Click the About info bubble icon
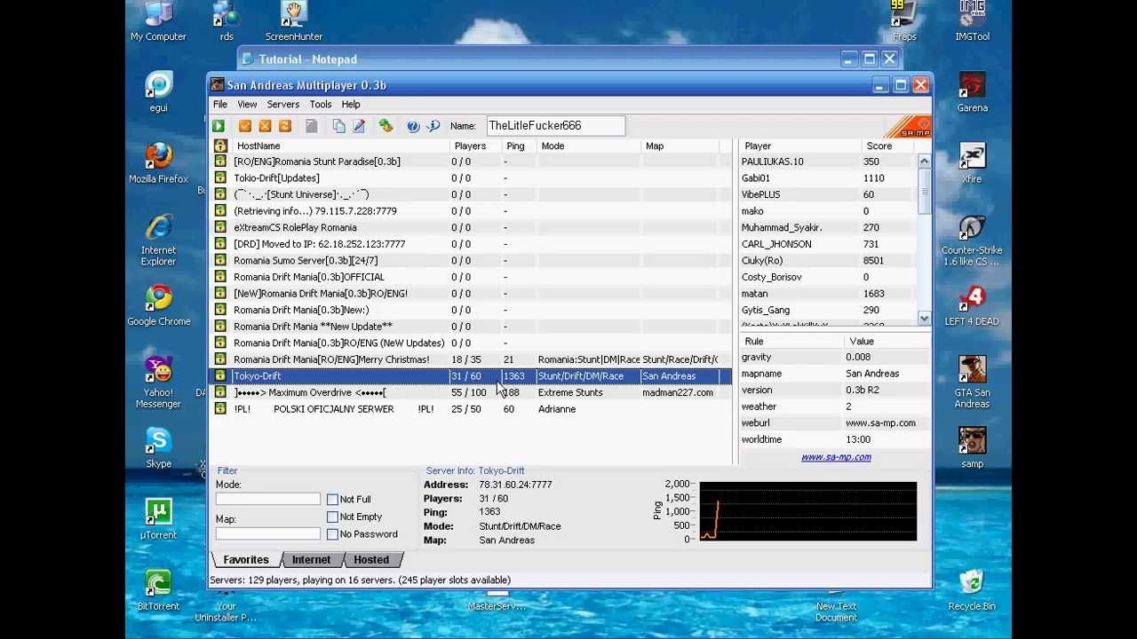 tap(433, 126)
